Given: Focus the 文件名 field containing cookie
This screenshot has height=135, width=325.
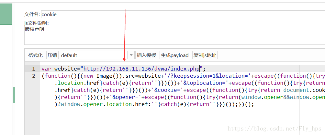Looking at the screenshot, I should (183, 14).
